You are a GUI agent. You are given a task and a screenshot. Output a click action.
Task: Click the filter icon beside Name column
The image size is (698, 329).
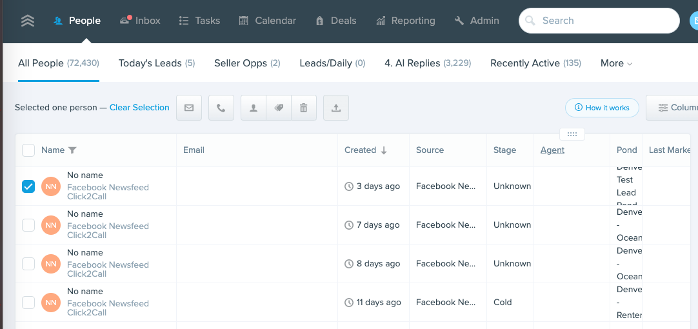[72, 150]
